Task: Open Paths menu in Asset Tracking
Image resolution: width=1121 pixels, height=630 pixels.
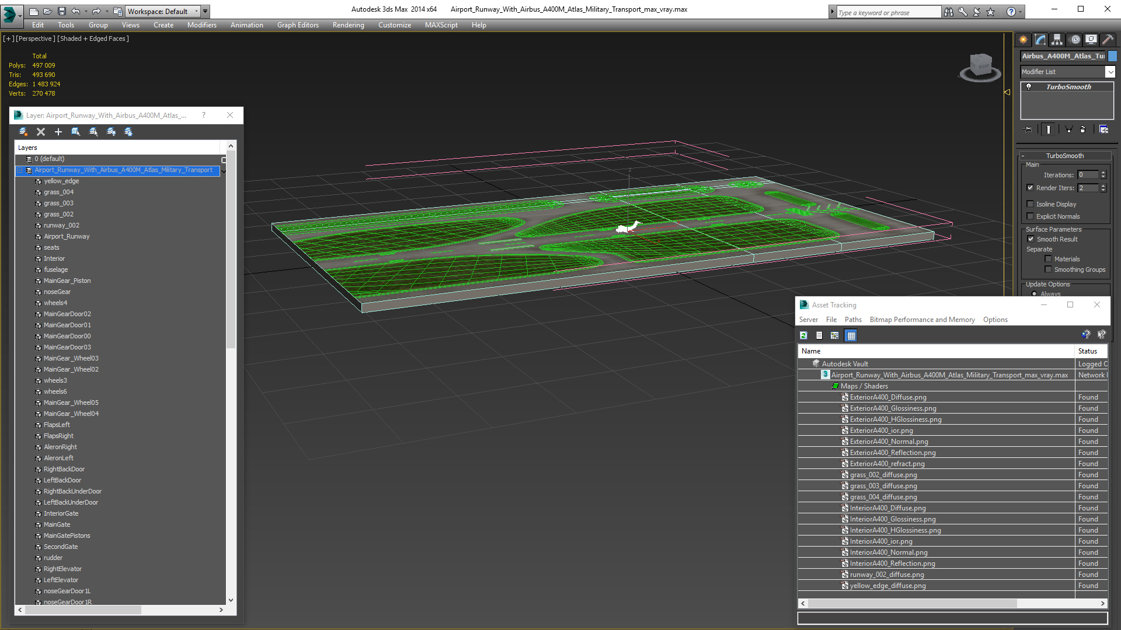Action: tap(852, 320)
